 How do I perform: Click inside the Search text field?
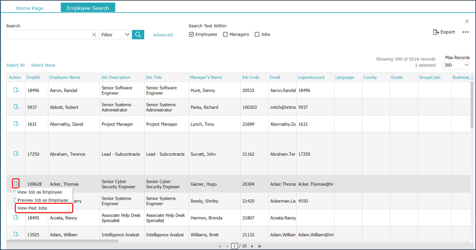pos(48,35)
